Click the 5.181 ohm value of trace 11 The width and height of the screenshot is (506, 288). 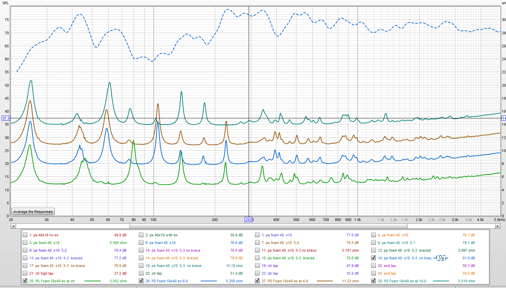pyautogui.click(x=350, y=250)
